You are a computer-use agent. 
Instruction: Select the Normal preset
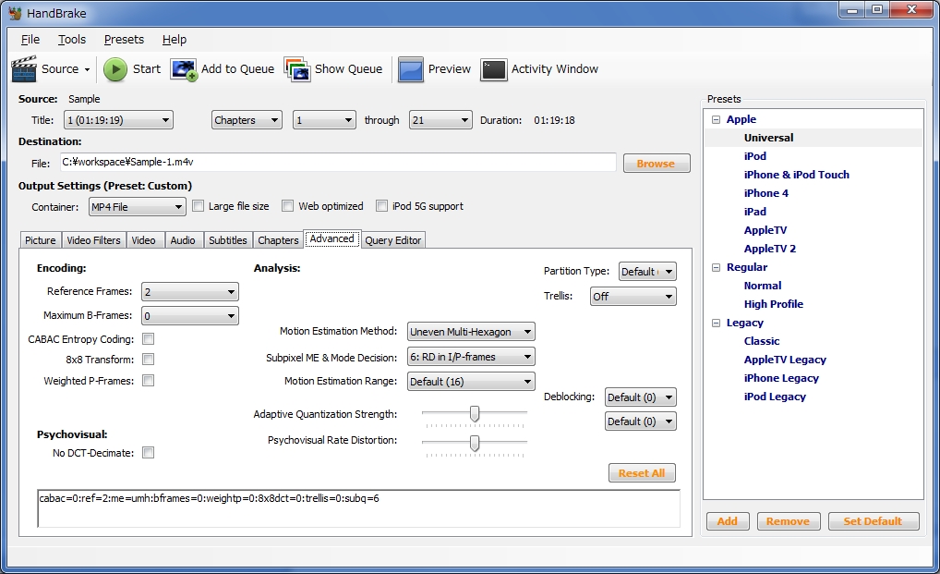coord(763,286)
